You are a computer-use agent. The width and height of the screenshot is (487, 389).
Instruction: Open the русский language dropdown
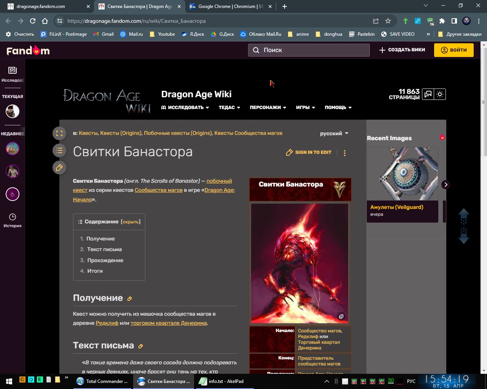click(x=334, y=133)
